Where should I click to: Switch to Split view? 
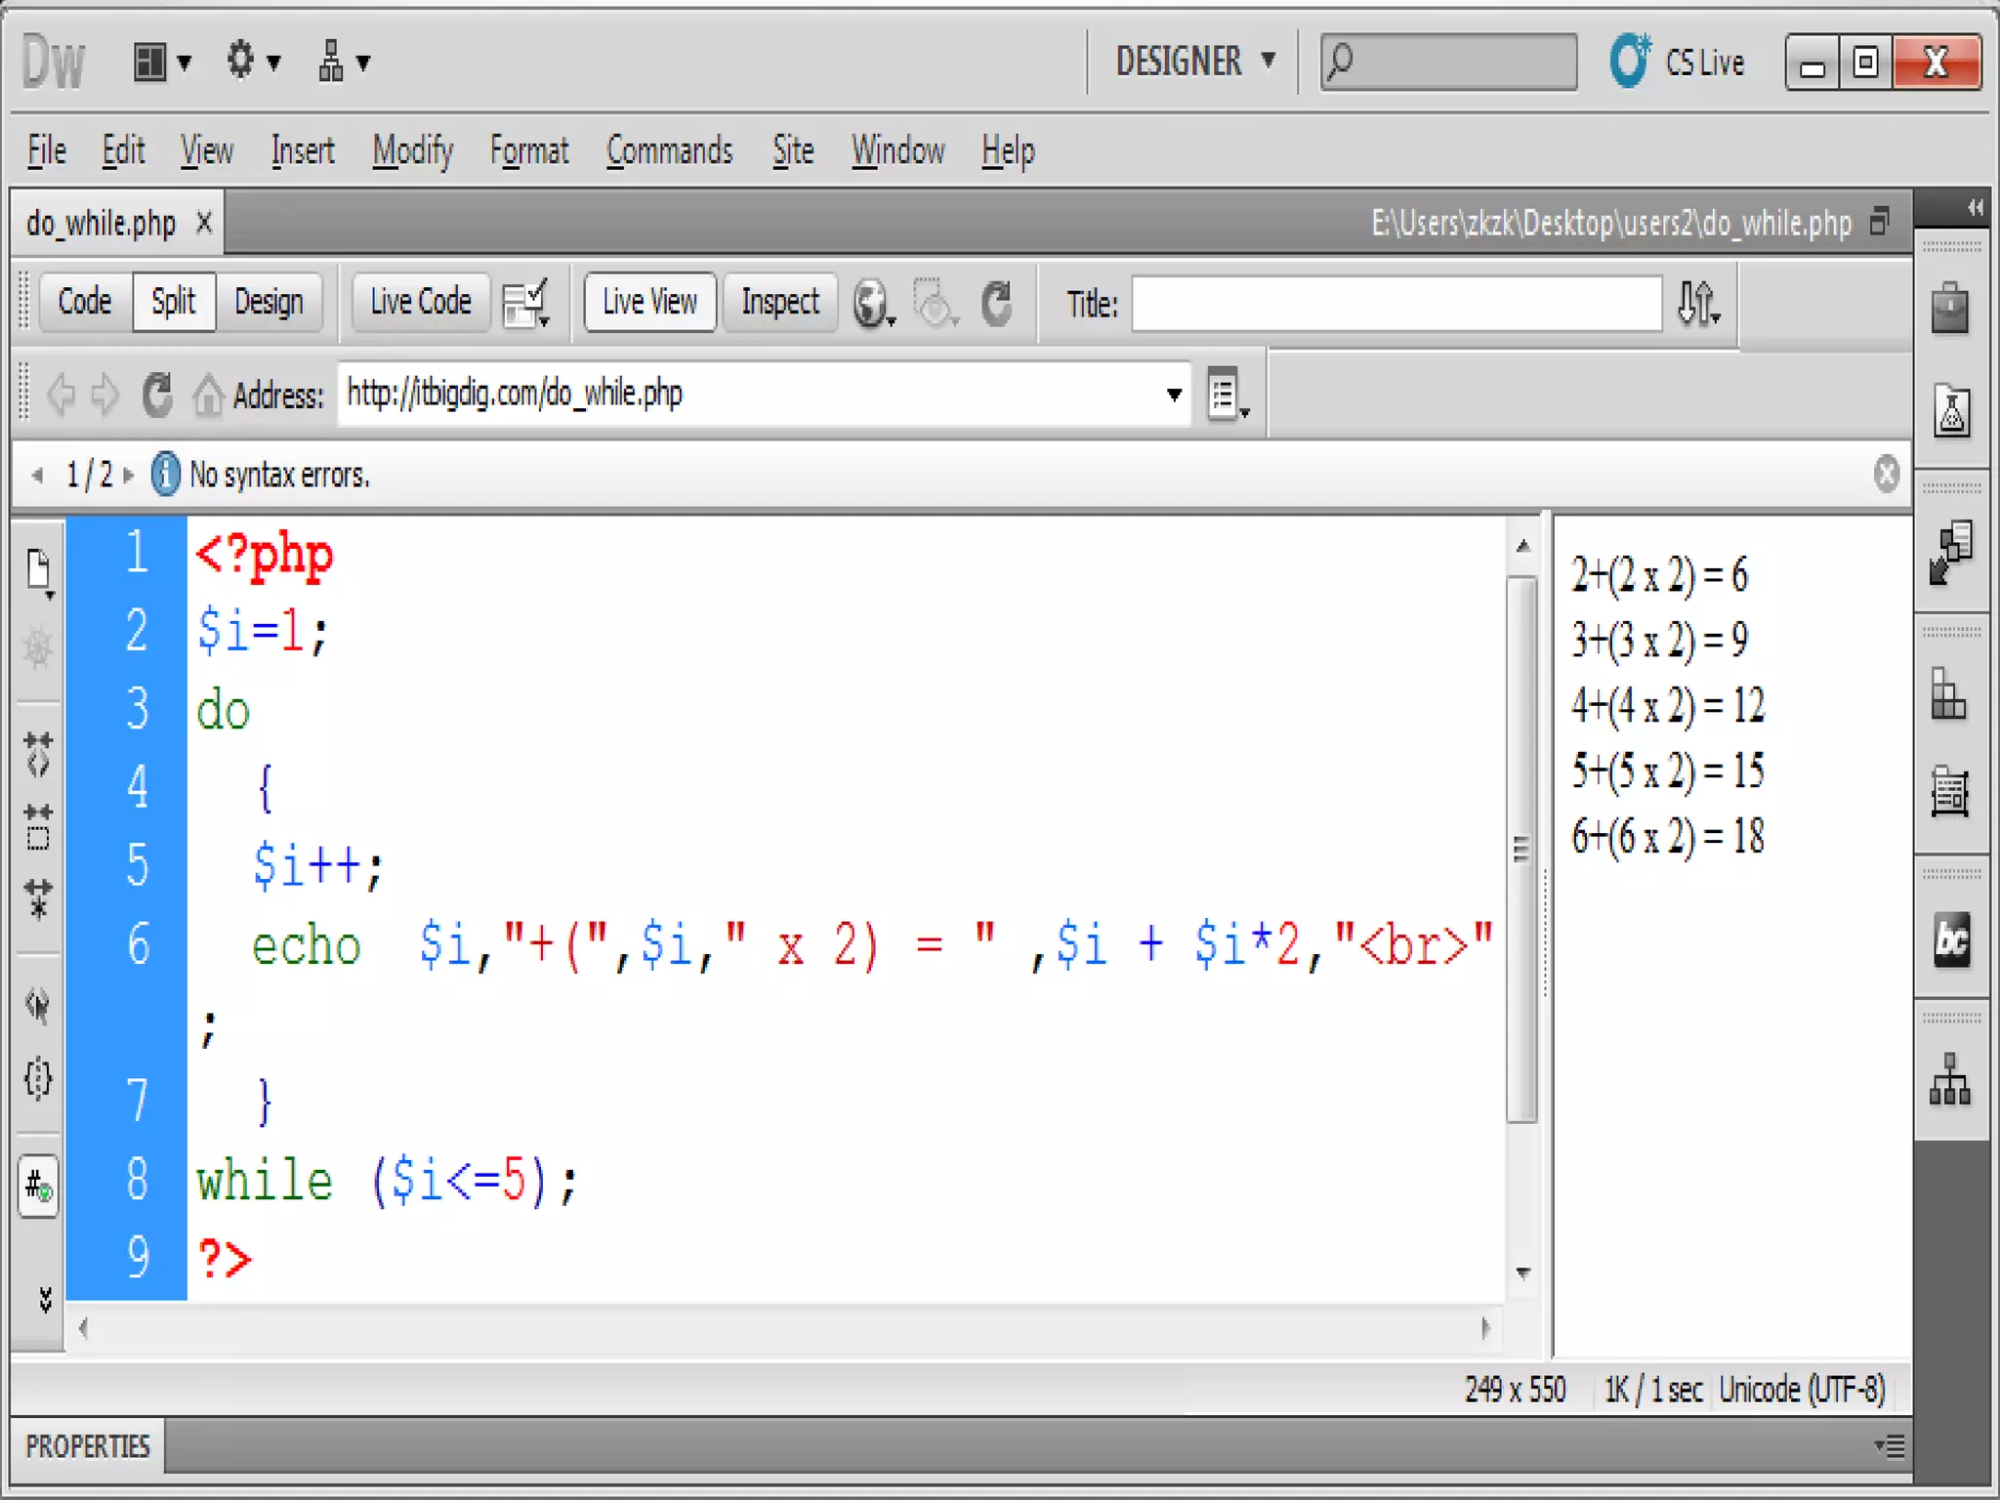(x=174, y=303)
